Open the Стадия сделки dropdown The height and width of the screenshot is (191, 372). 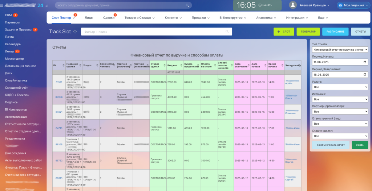[x=340, y=136]
